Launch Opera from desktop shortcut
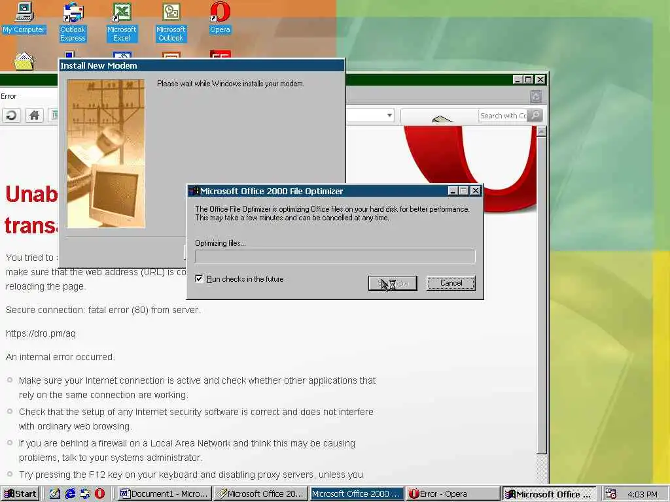Screen dimensions: 670x502 (x=220, y=18)
